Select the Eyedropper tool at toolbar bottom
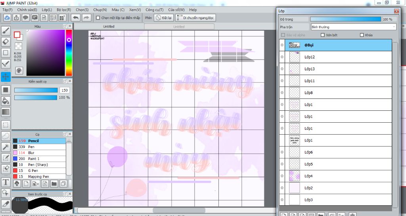The image size is (406, 216). pos(6,204)
